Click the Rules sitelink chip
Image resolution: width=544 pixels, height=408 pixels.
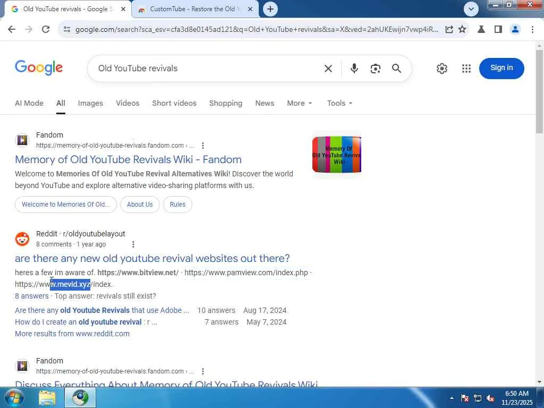pos(177,205)
